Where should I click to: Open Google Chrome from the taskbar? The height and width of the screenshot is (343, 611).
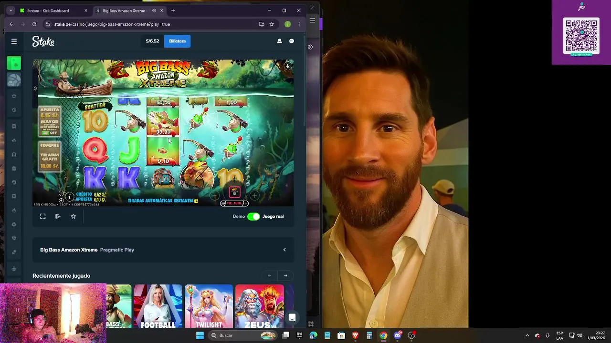coord(383,335)
